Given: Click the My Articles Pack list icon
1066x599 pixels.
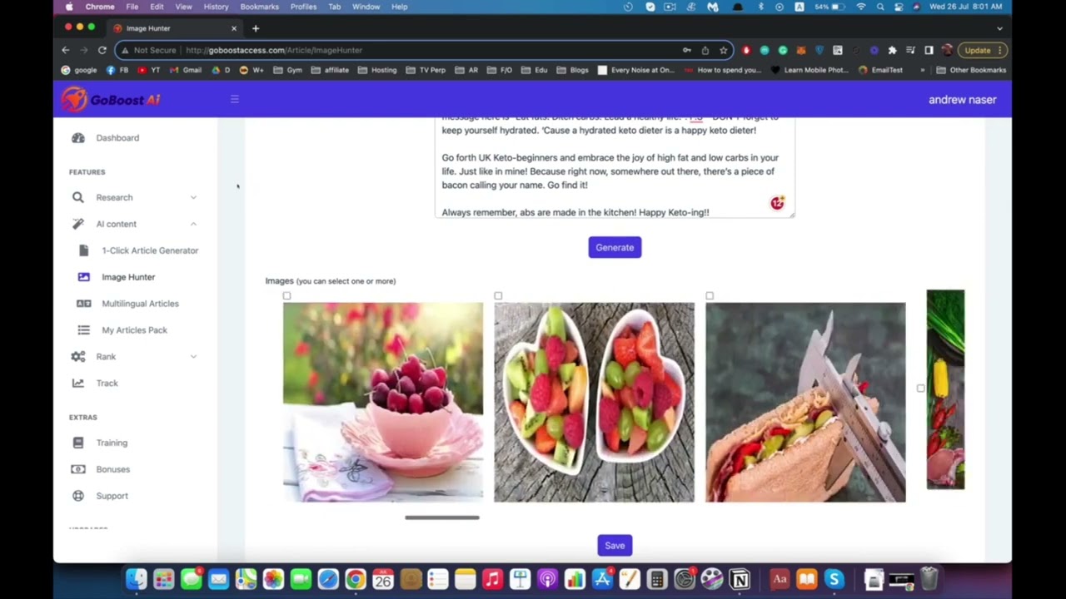Looking at the screenshot, I should 84,330.
